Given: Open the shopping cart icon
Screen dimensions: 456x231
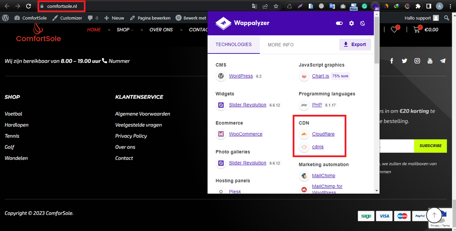Looking at the screenshot, I should point(417,30).
